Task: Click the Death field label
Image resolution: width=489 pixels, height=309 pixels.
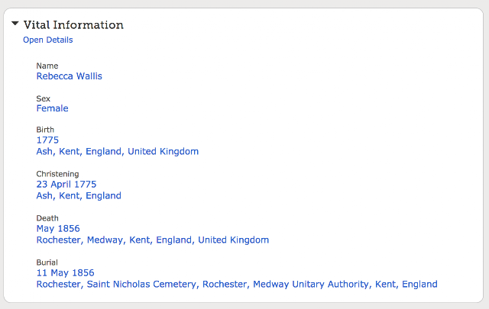Action: [47, 218]
